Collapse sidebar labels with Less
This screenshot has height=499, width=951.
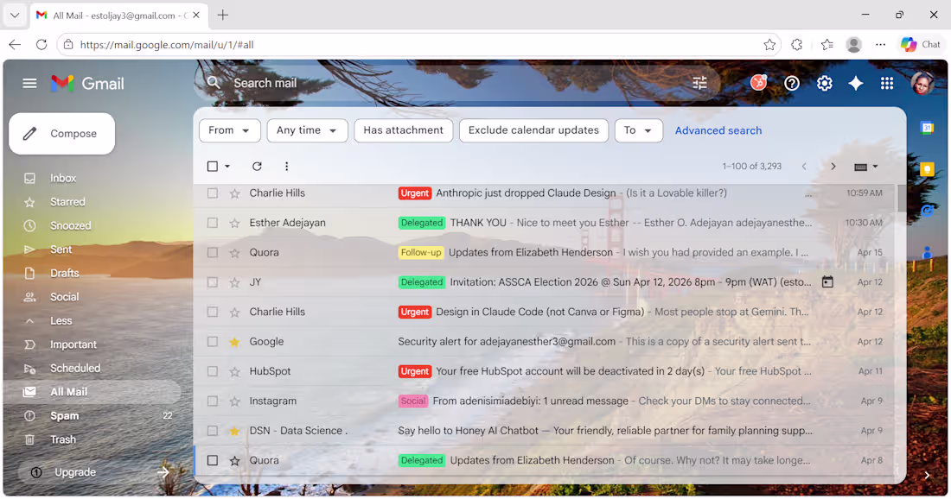[x=61, y=320]
